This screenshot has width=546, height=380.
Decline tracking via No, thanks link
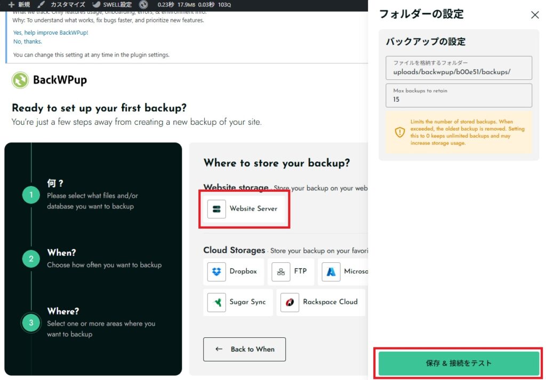tap(28, 42)
